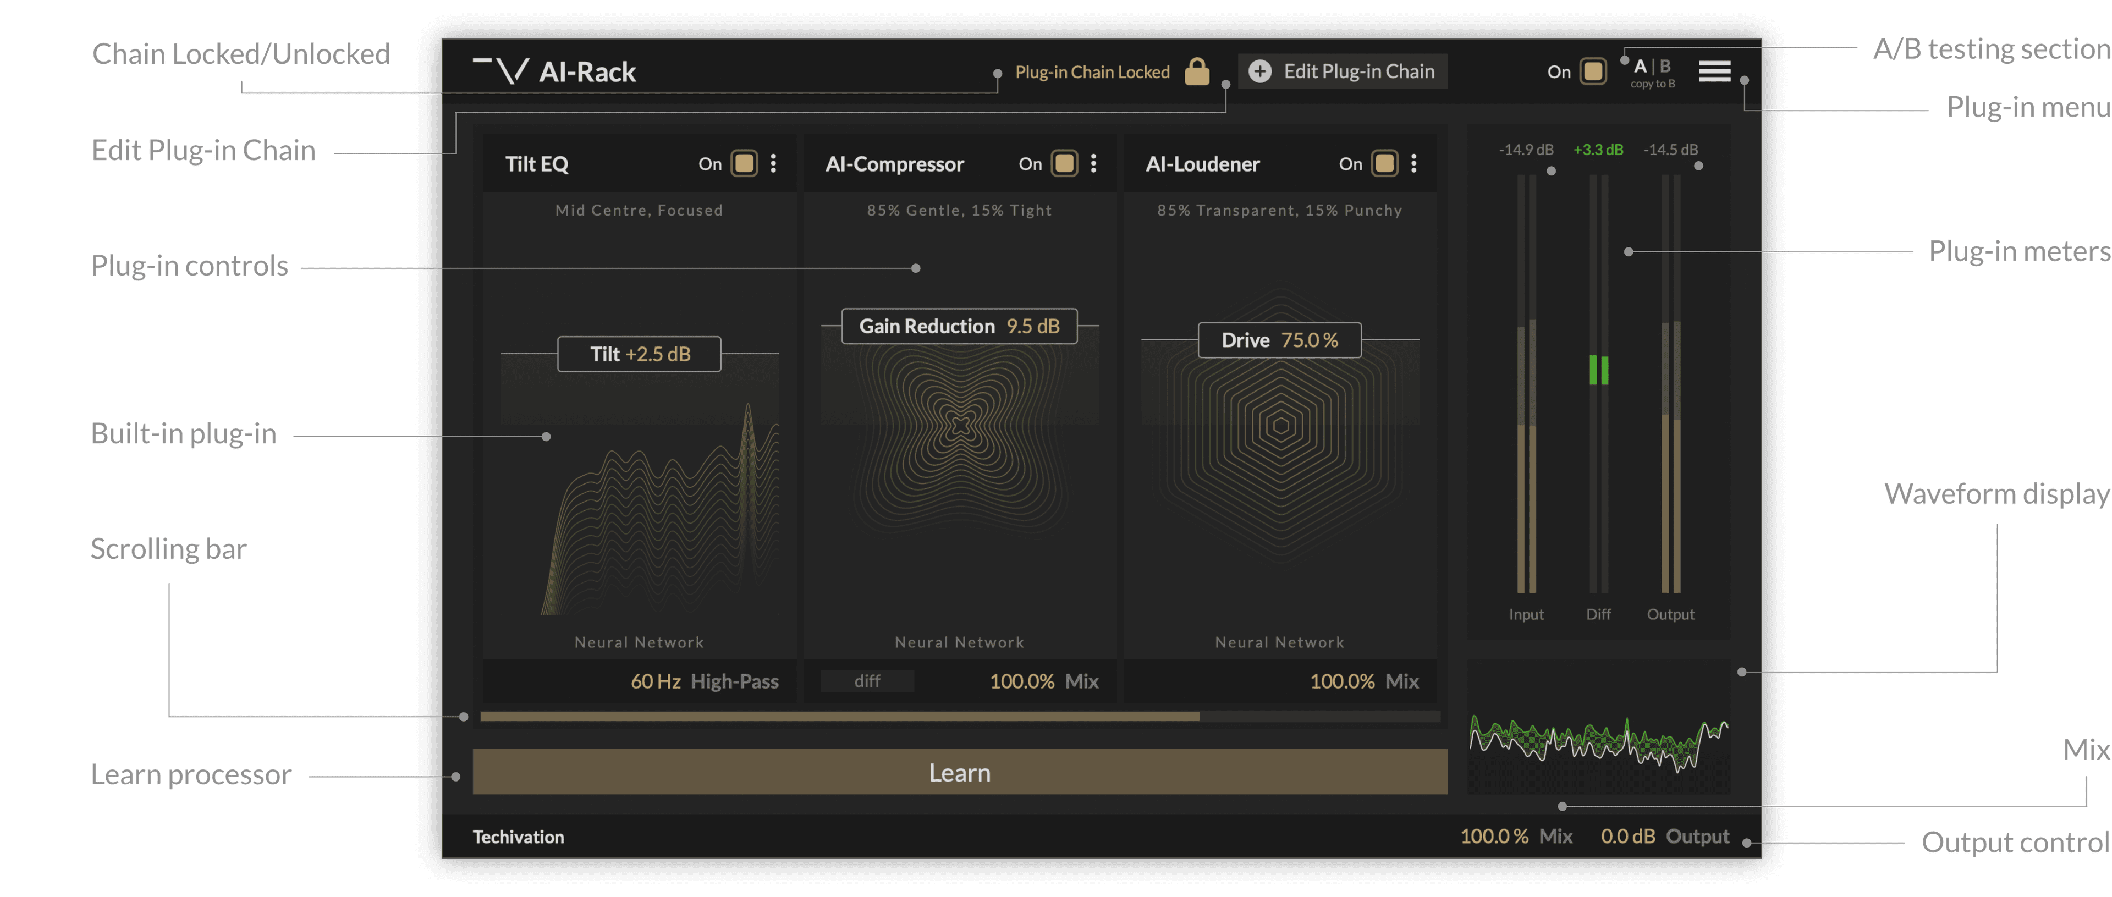Open Tilt EQ Neural Network selector
The image size is (2112, 897).
pyautogui.click(x=639, y=643)
